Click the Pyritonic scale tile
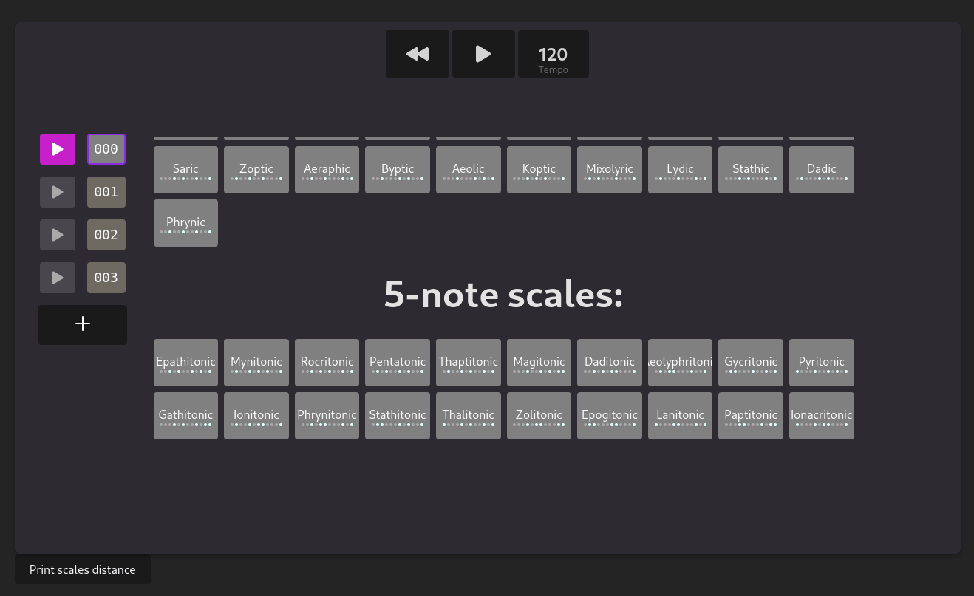Image resolution: width=974 pixels, height=596 pixels. (821, 363)
